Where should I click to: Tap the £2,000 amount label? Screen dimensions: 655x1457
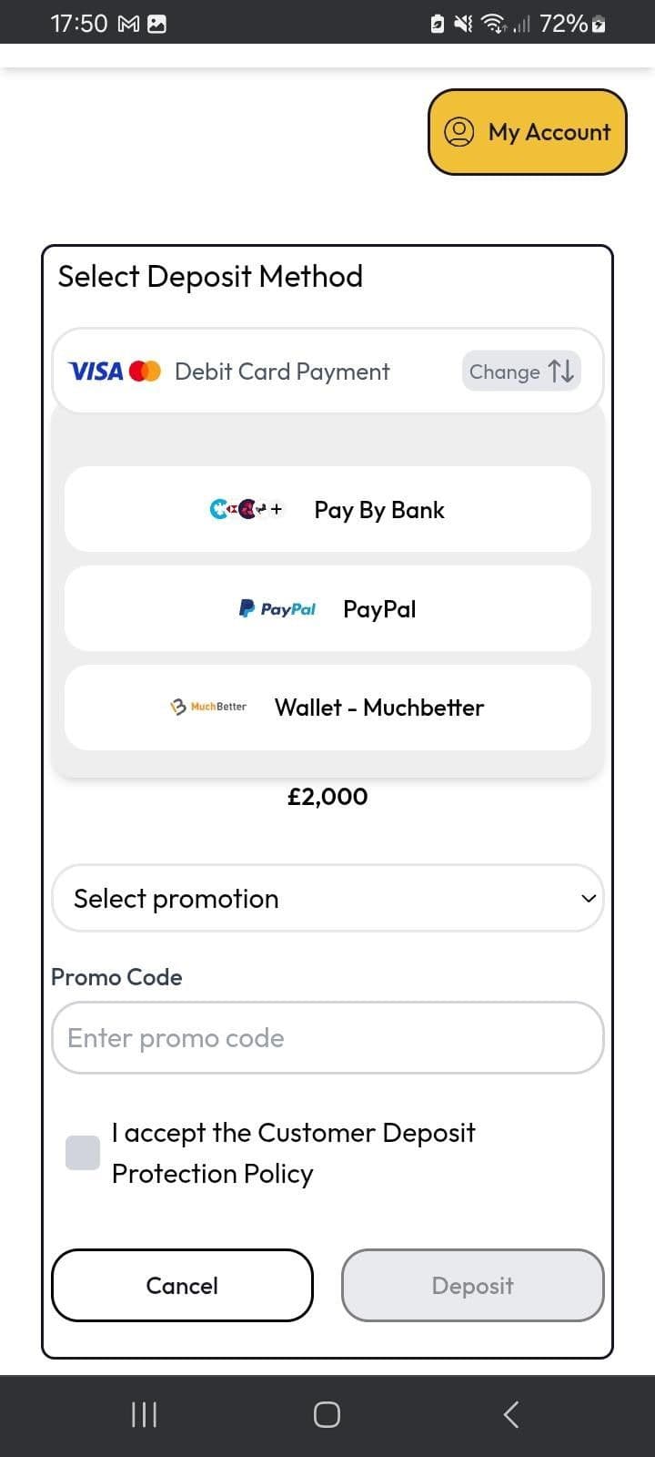(327, 797)
